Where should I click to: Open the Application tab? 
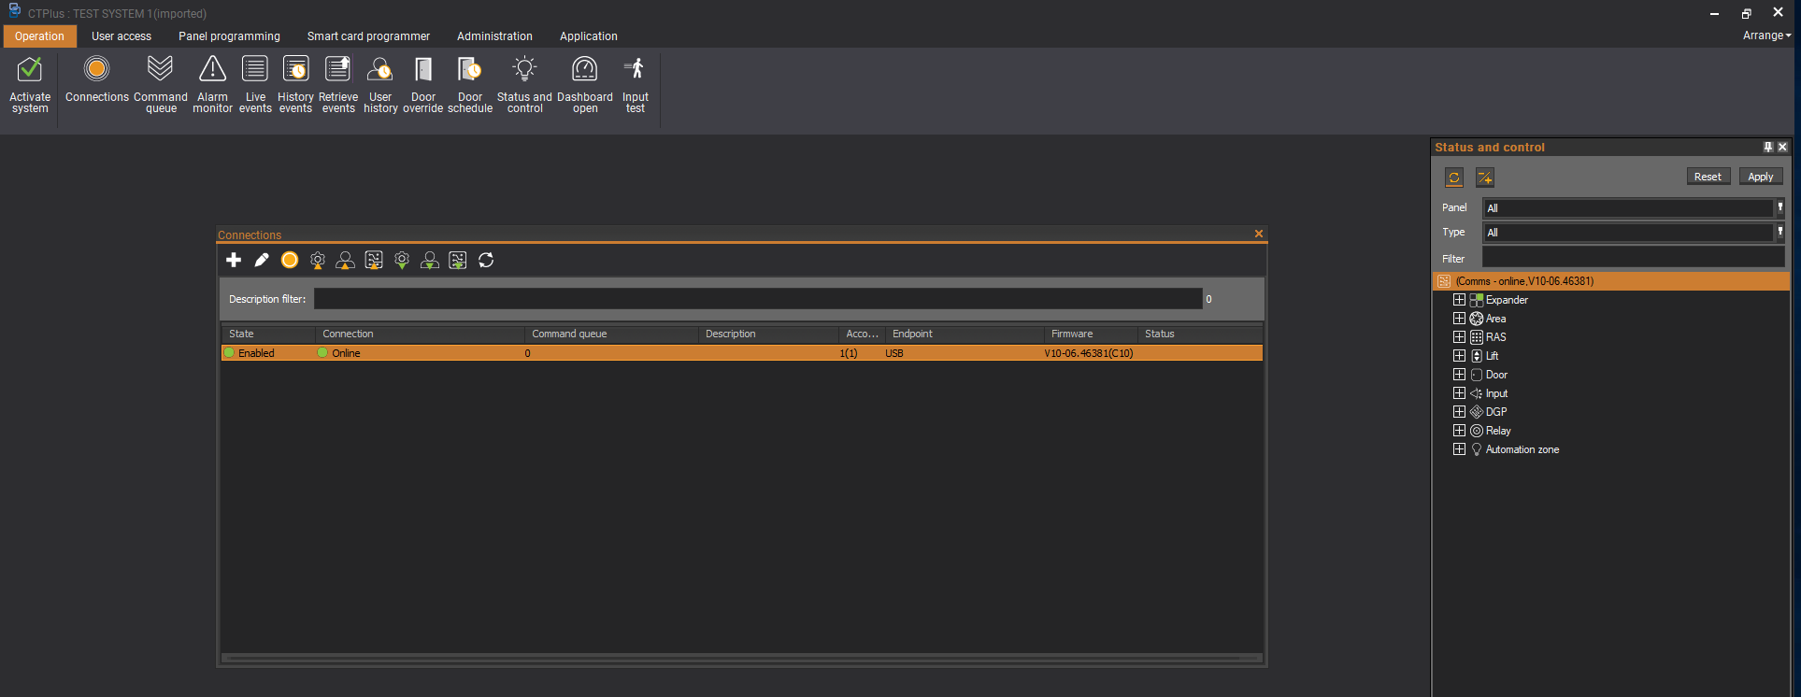pyautogui.click(x=589, y=36)
